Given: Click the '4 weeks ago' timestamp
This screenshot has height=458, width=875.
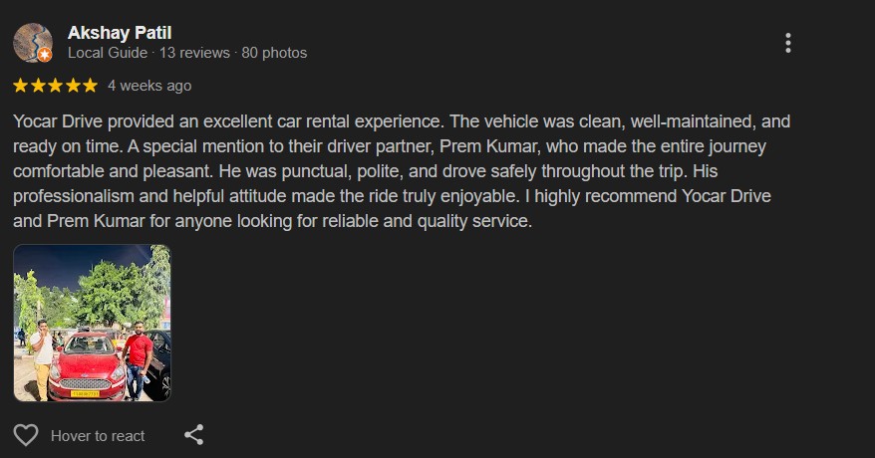Looking at the screenshot, I should click(149, 86).
